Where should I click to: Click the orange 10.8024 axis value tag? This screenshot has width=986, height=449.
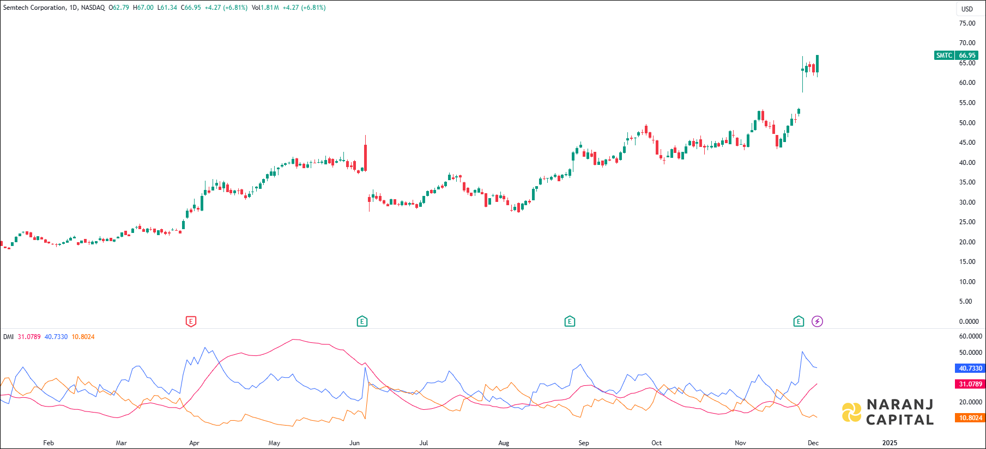click(971, 418)
